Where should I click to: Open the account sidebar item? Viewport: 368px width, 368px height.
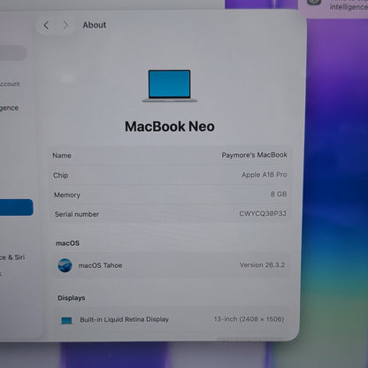(10, 84)
